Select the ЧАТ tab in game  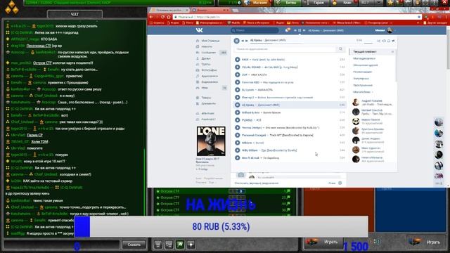[x=75, y=14]
